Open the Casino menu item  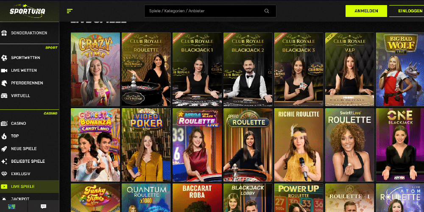(19, 123)
